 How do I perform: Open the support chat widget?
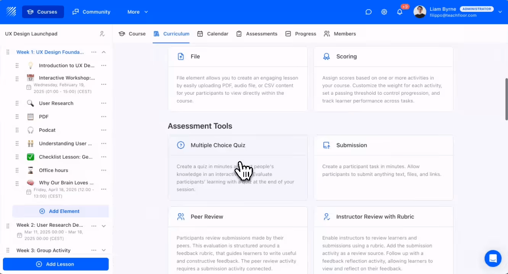[493, 258]
